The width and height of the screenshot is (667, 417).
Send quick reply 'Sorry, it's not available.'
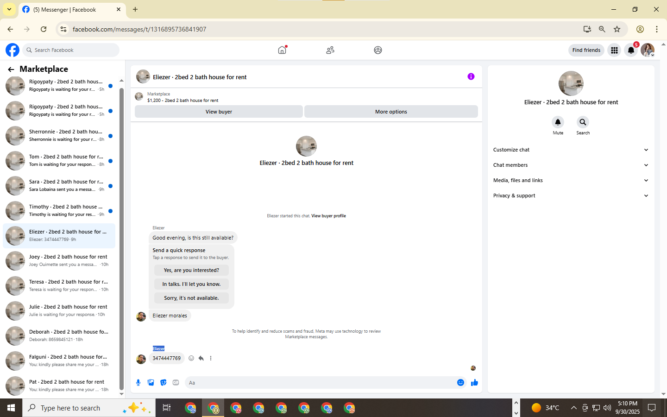tap(191, 298)
